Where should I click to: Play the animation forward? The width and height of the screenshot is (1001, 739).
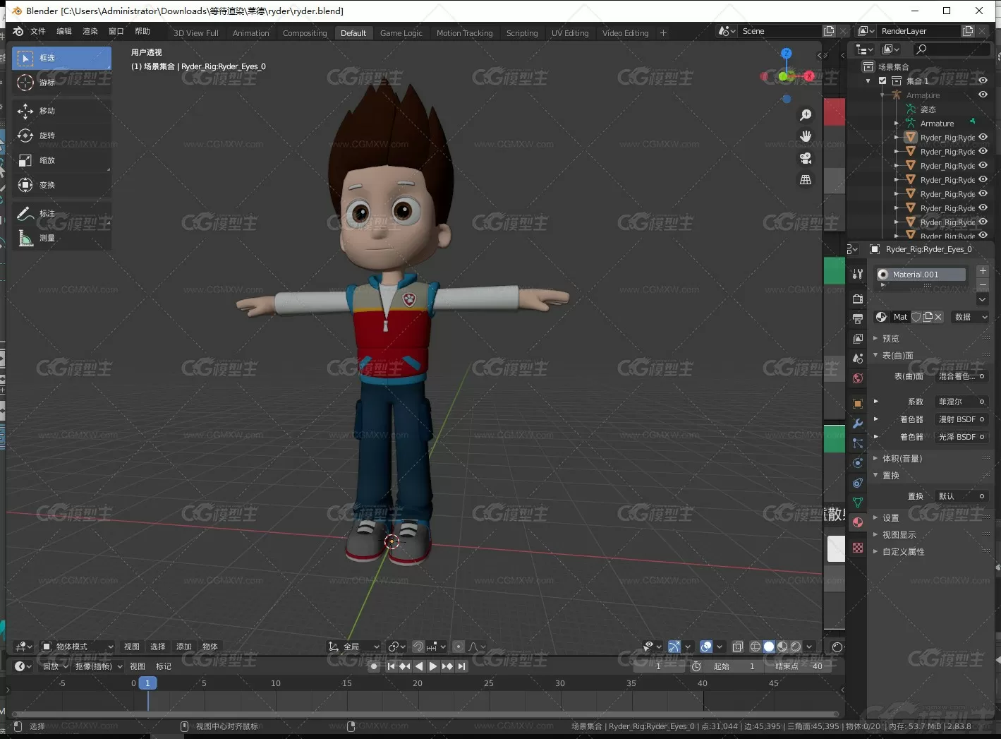pyautogui.click(x=433, y=666)
